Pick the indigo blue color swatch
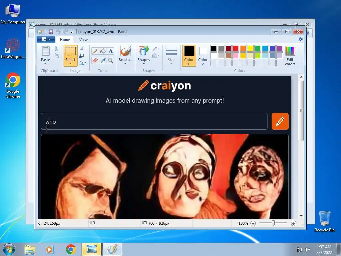The height and width of the screenshot is (256, 341). (272, 48)
